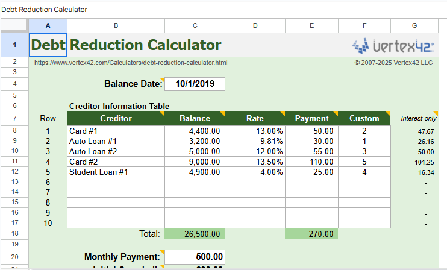Image resolution: width=447 pixels, height=270 pixels.
Task: Click the green total payment cell 270.00
Action: [311, 234]
